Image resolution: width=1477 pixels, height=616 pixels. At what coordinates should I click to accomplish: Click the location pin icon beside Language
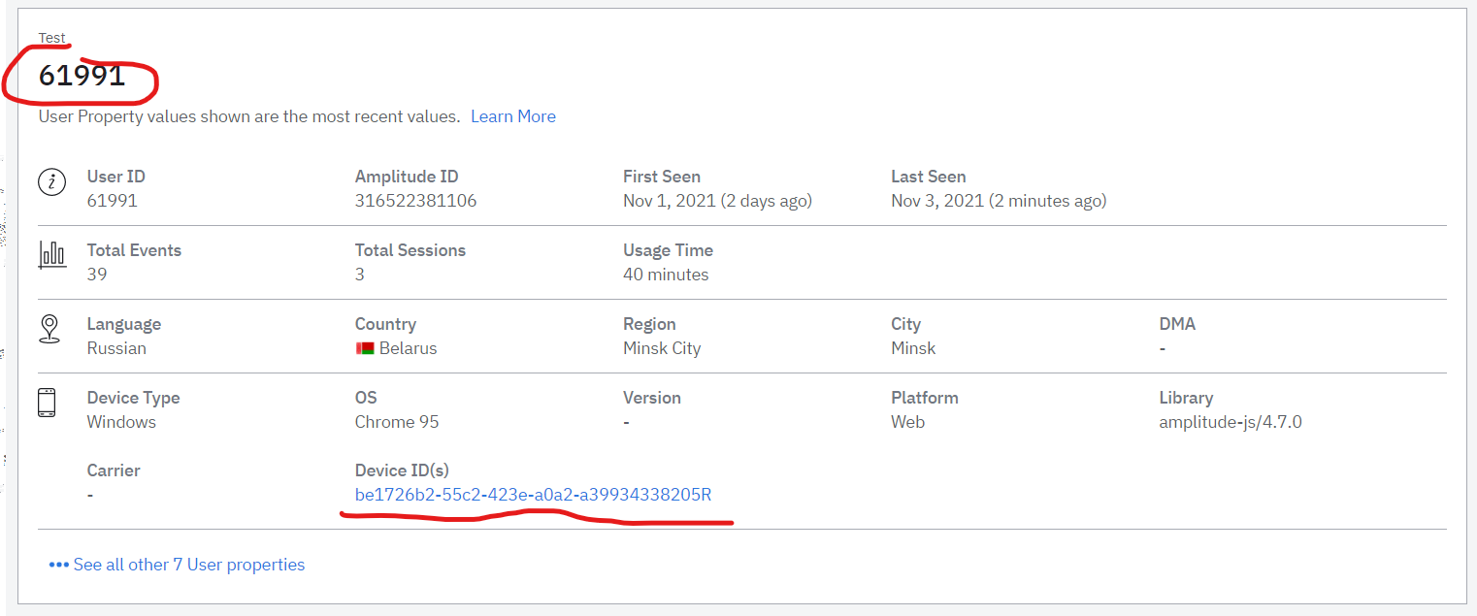click(49, 329)
